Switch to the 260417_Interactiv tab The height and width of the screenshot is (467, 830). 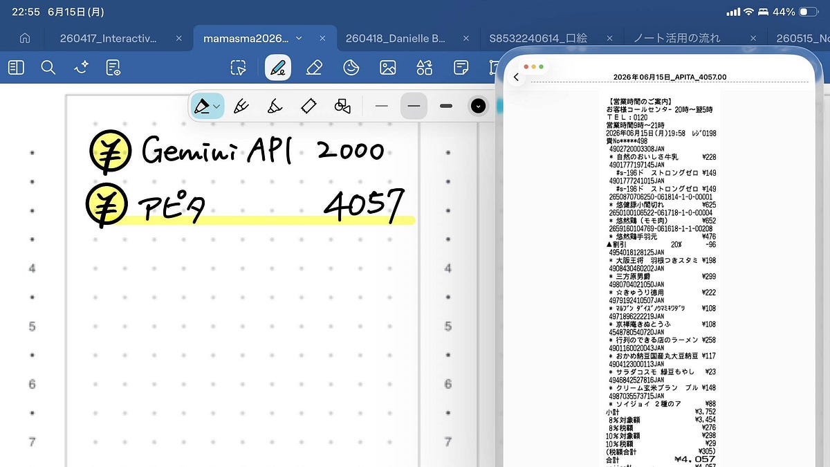coord(108,39)
